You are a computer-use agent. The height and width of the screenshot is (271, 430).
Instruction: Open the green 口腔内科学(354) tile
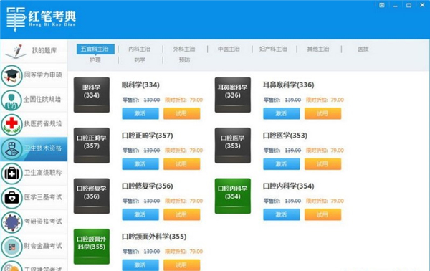click(x=232, y=196)
